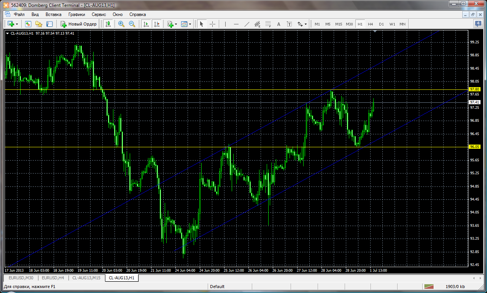This screenshot has height=293, width=487.
Task: Click the connection status bars icon
Action: (428, 286)
